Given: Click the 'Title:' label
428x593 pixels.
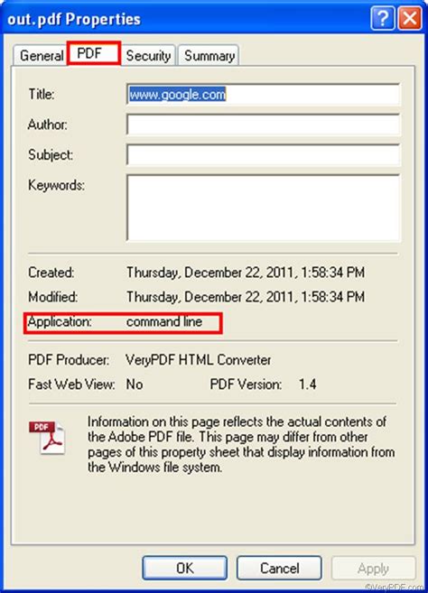Looking at the screenshot, I should click(x=42, y=94).
